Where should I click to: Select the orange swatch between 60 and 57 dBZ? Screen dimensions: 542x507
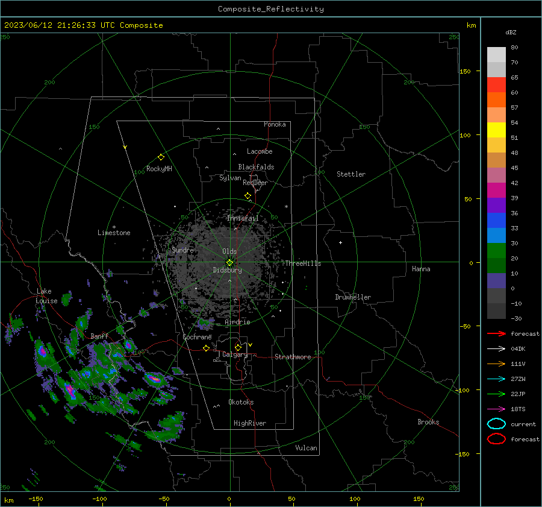tap(496, 100)
